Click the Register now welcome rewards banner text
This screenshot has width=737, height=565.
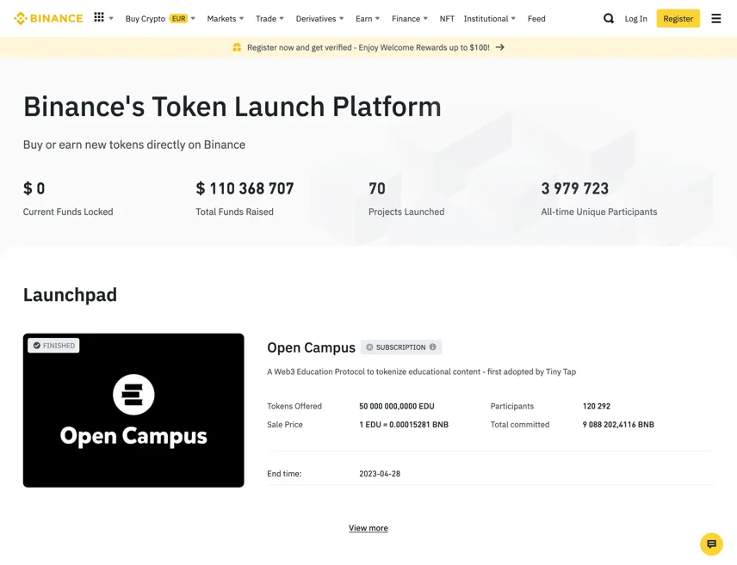[368, 47]
